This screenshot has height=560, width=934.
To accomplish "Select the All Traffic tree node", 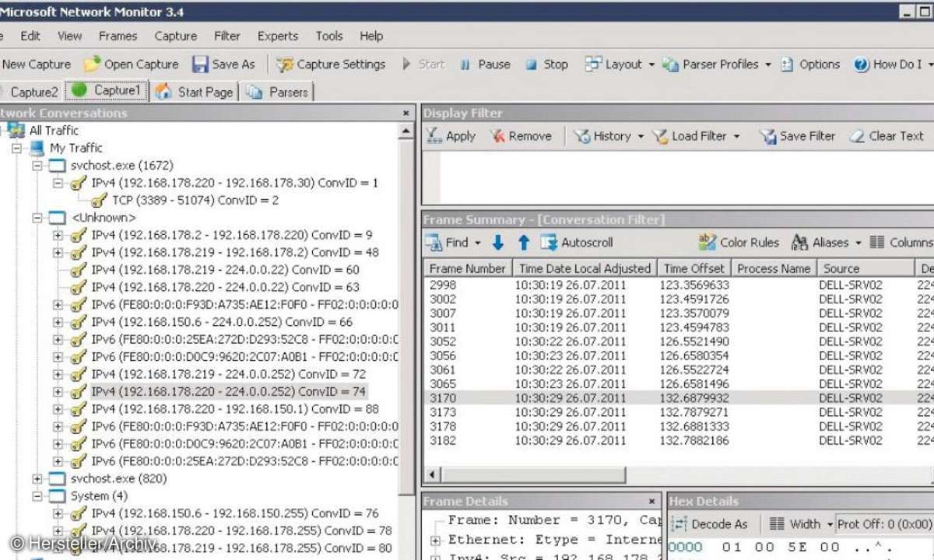I will [x=54, y=131].
